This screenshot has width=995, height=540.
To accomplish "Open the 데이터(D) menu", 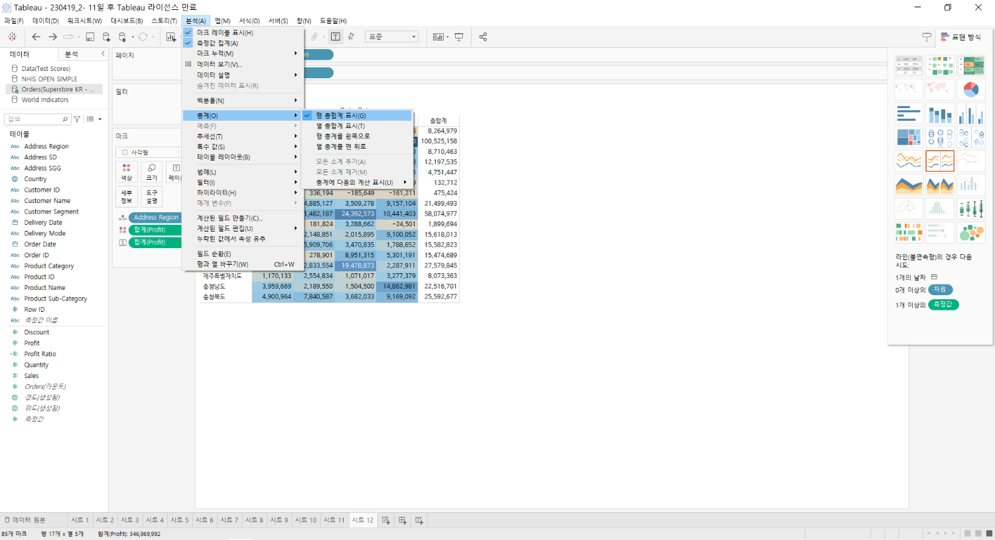I will 46,21.
